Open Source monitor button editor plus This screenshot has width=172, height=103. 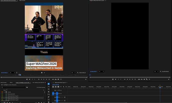(86, 79)
